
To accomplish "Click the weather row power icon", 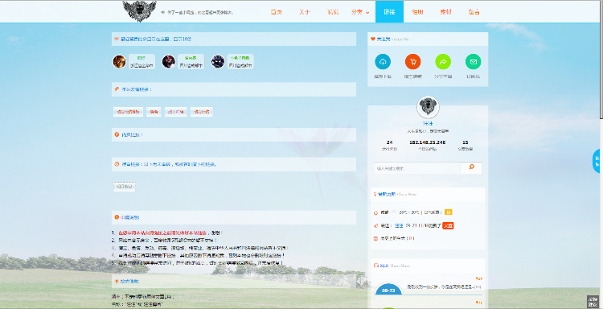I will 376,212.
